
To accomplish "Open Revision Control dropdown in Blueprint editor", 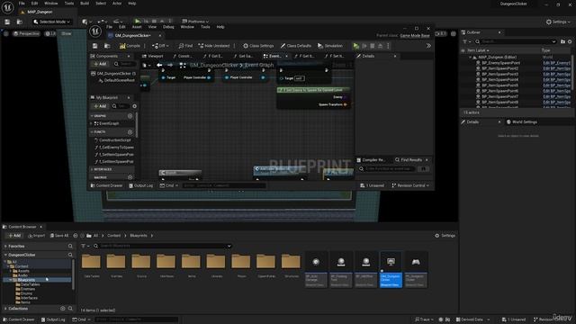I will pos(410,186).
